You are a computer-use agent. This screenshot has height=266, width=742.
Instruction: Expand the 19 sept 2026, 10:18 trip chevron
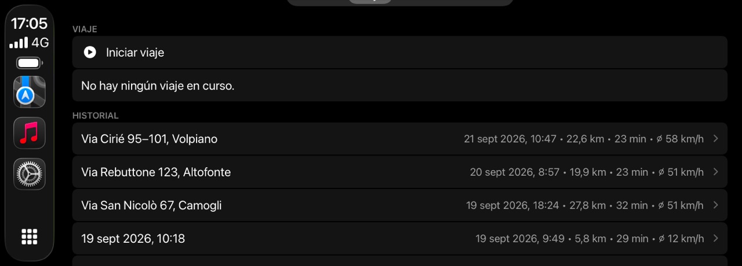click(716, 238)
